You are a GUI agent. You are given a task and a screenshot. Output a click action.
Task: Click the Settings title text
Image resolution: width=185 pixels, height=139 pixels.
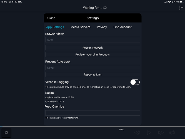(92, 18)
